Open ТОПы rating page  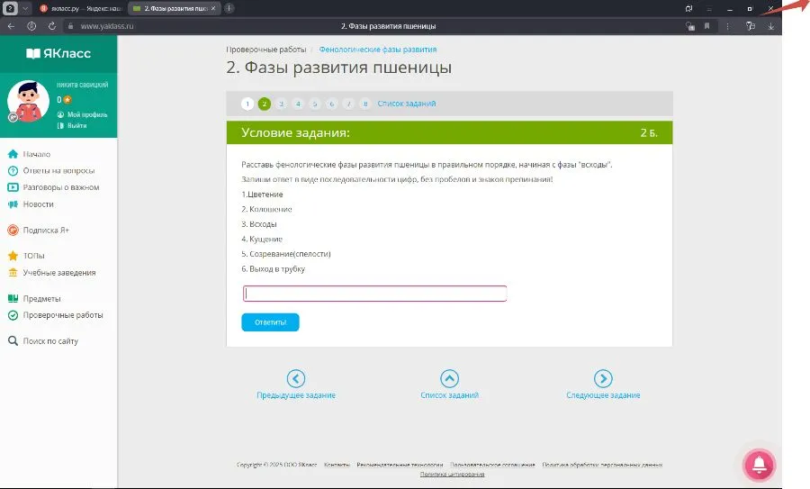[33, 256]
